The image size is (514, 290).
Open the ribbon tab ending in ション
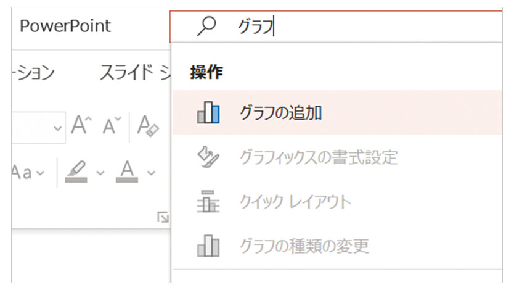[33, 72]
